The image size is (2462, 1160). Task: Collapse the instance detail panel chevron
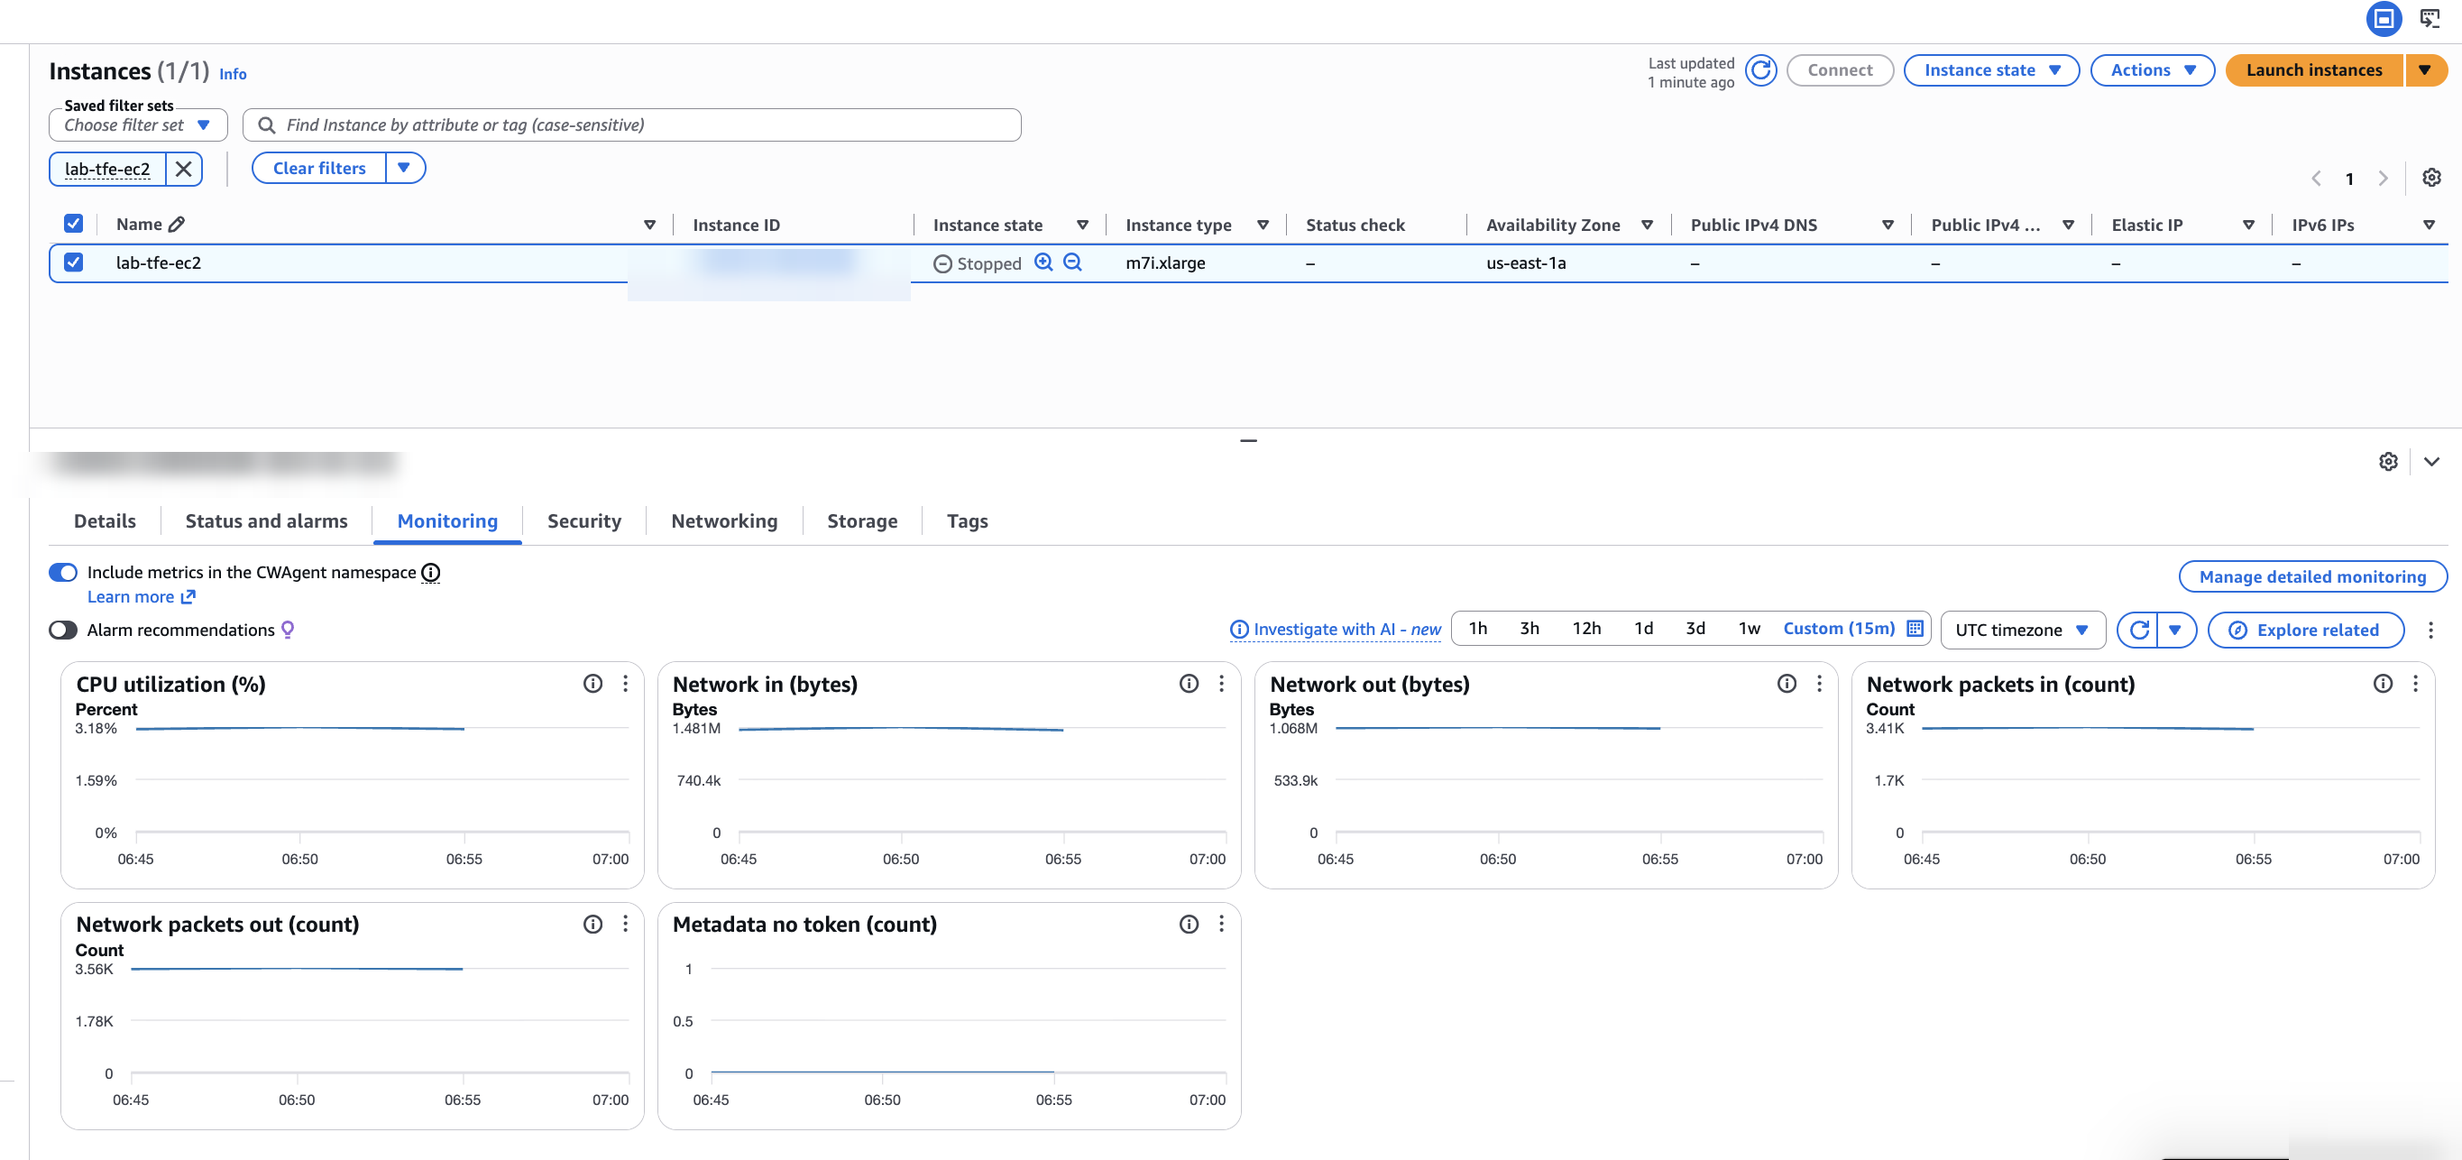click(2431, 462)
